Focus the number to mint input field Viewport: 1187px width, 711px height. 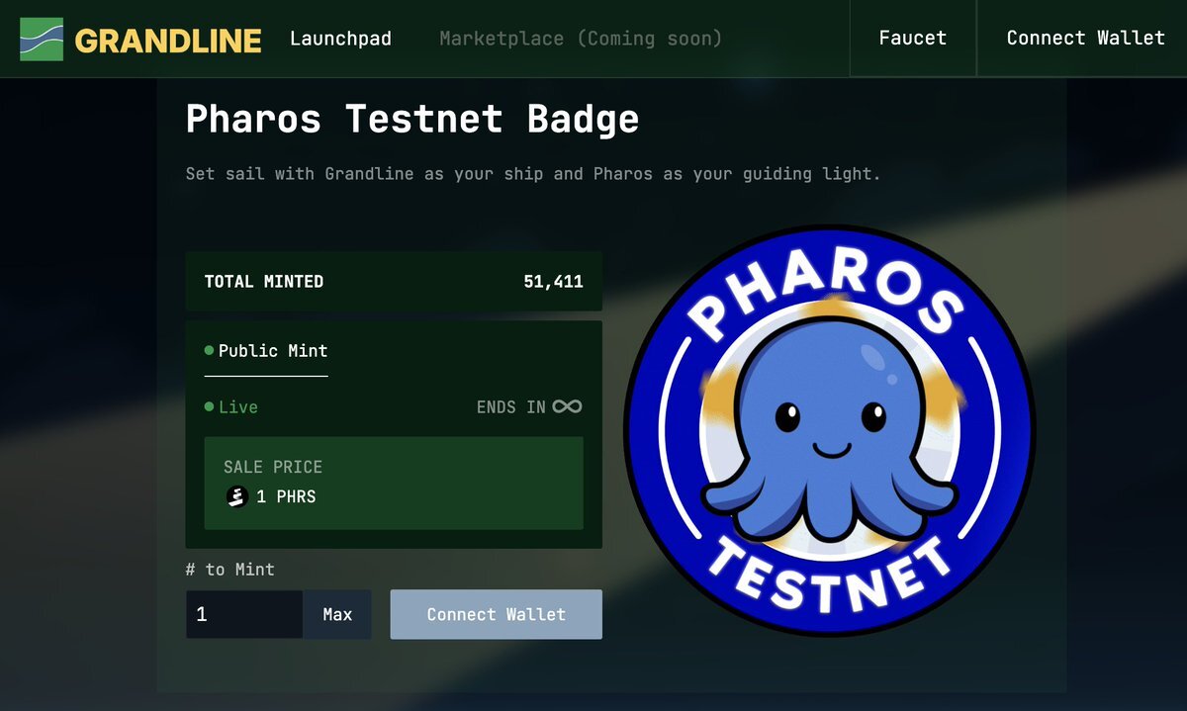pyautogui.click(x=244, y=614)
